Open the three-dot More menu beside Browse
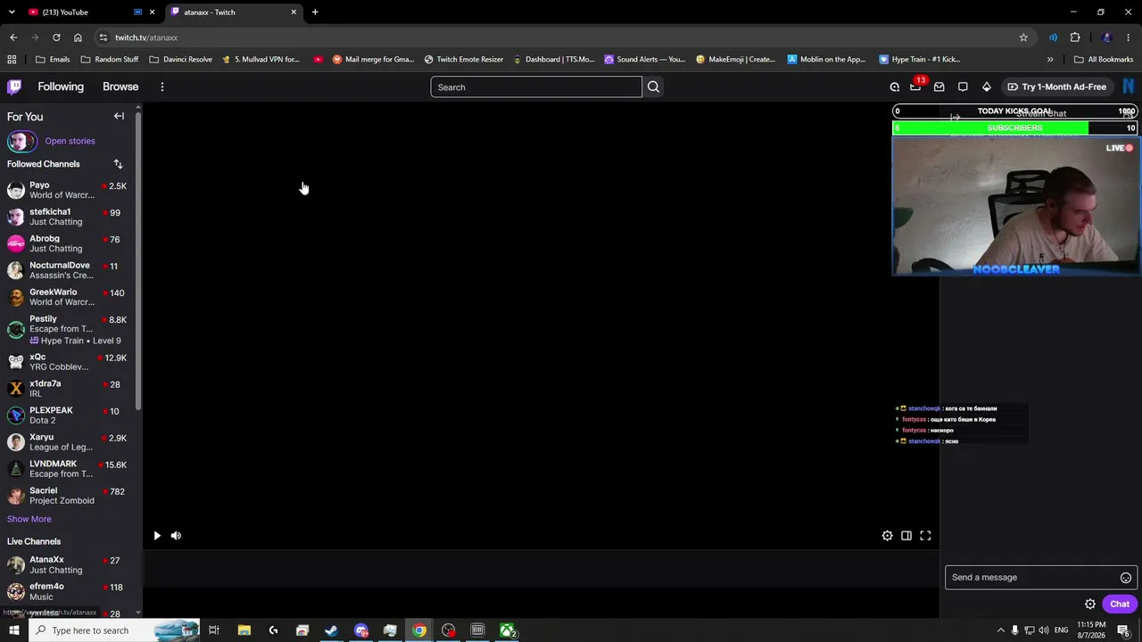 pyautogui.click(x=161, y=86)
